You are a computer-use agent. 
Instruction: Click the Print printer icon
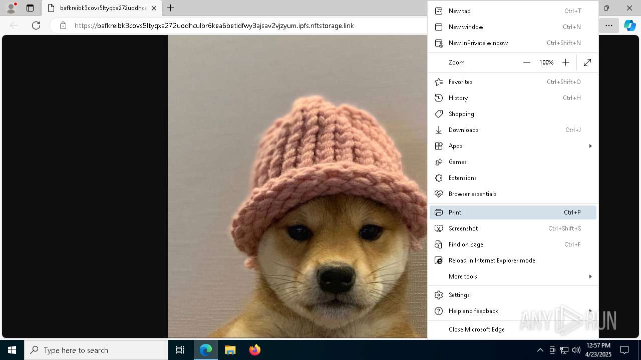[x=439, y=212]
